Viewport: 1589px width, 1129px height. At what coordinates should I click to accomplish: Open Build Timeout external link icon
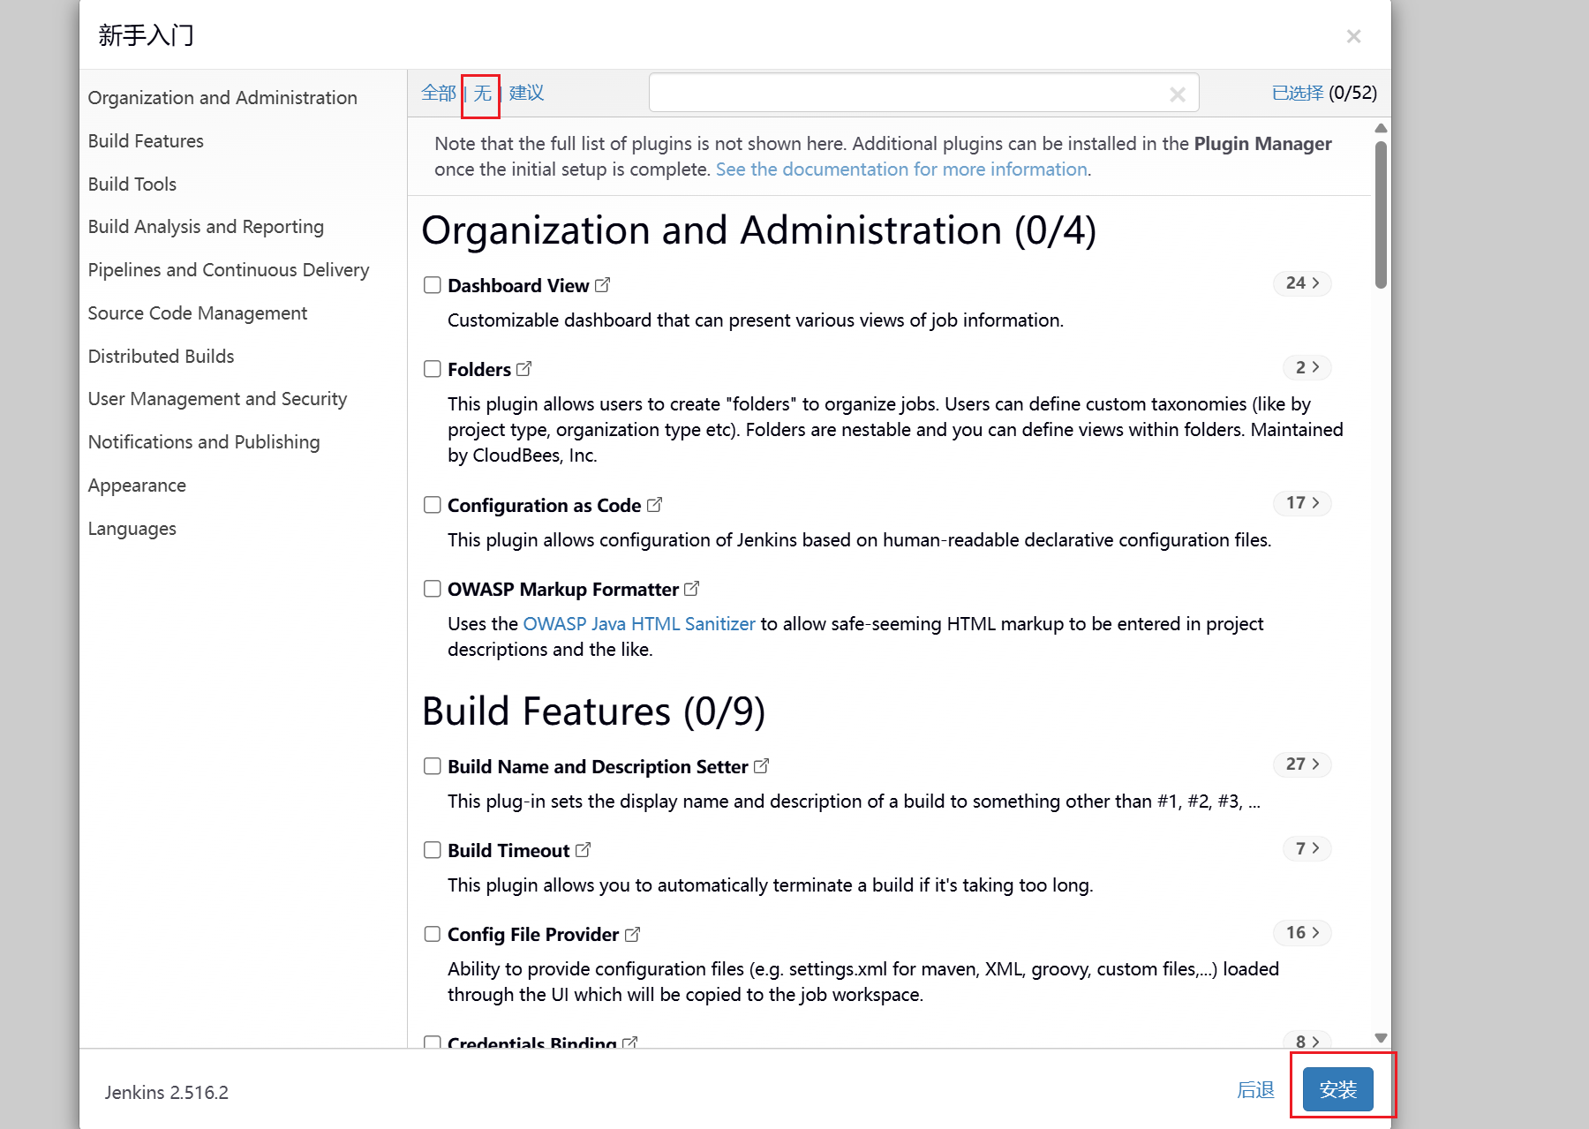click(x=584, y=850)
